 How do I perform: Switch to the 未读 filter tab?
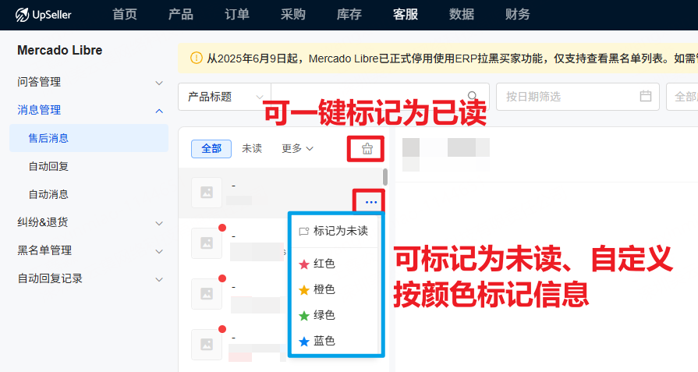[x=251, y=148]
